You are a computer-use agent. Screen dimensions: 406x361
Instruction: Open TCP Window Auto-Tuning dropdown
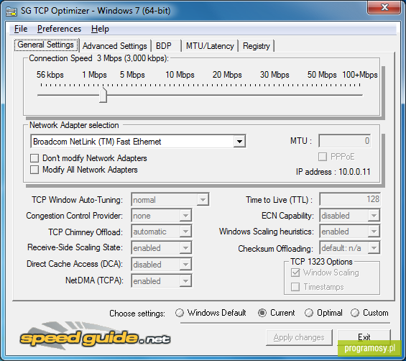pos(170,200)
